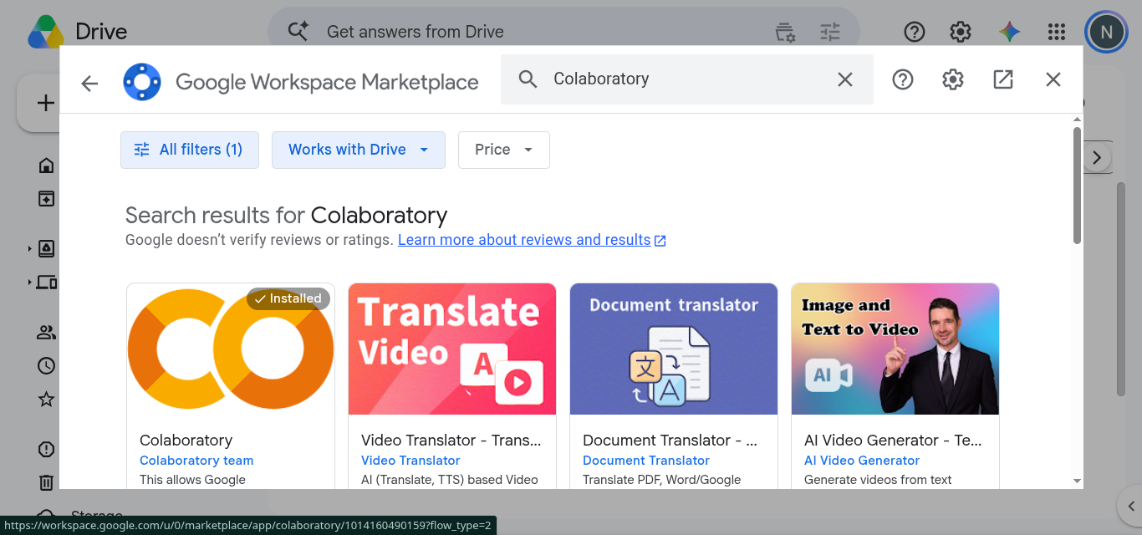This screenshot has width=1142, height=535.
Task: Open Google apps grid
Action: coord(1057,32)
